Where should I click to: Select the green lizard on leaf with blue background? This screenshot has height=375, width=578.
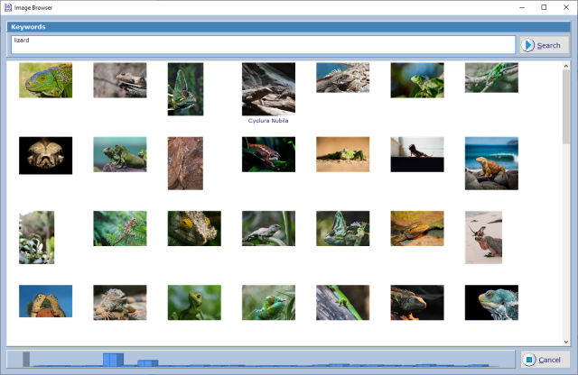pos(417,80)
